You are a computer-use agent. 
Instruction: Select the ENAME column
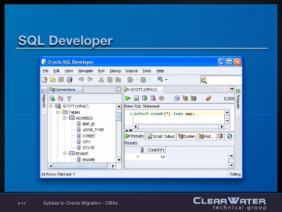89,160
